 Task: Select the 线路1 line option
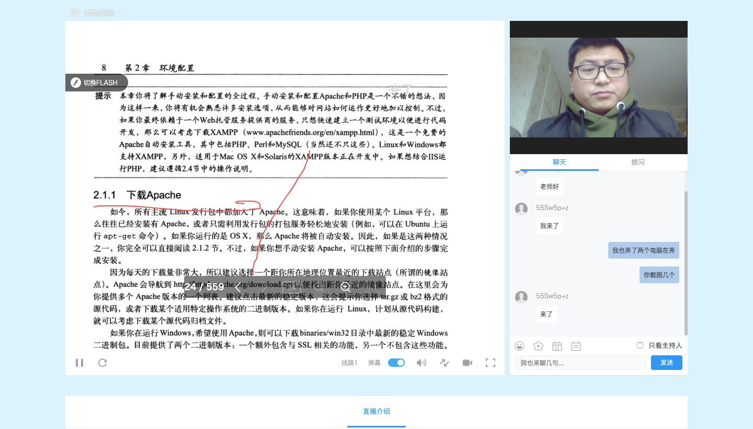tap(349, 363)
